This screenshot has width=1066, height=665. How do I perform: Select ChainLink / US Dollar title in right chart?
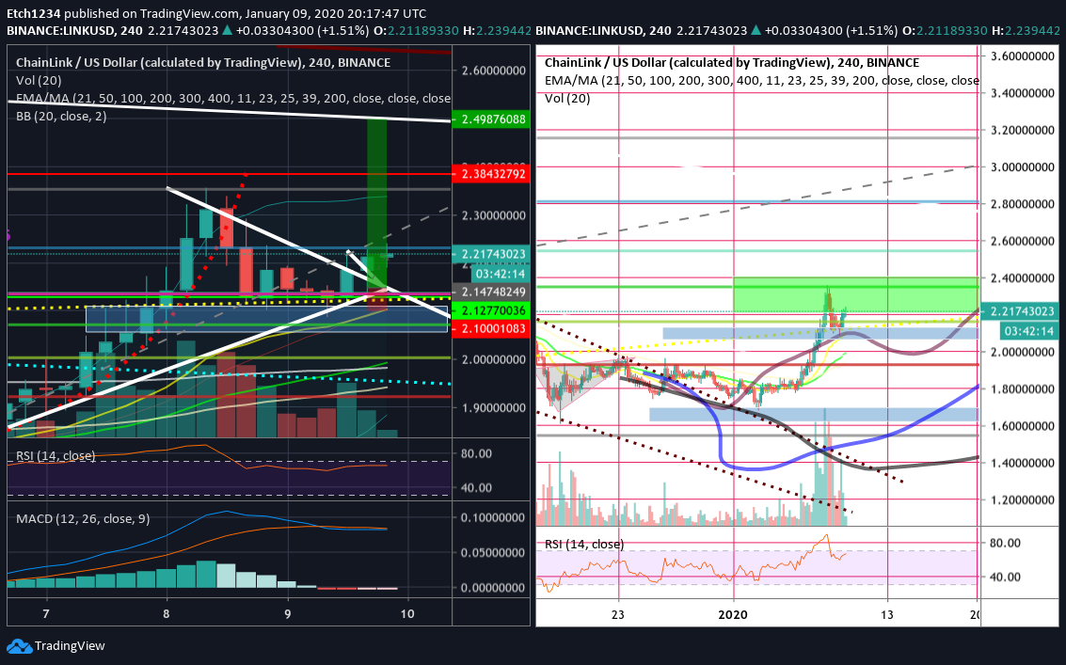(731, 63)
